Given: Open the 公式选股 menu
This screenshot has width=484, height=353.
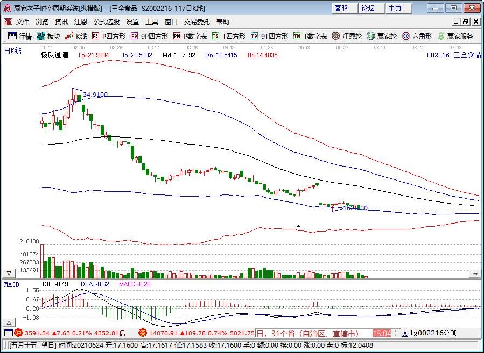Looking at the screenshot, I should [107, 22].
